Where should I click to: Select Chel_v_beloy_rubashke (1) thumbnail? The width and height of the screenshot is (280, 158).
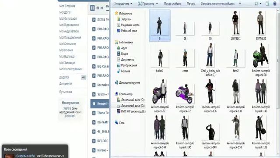point(210,60)
